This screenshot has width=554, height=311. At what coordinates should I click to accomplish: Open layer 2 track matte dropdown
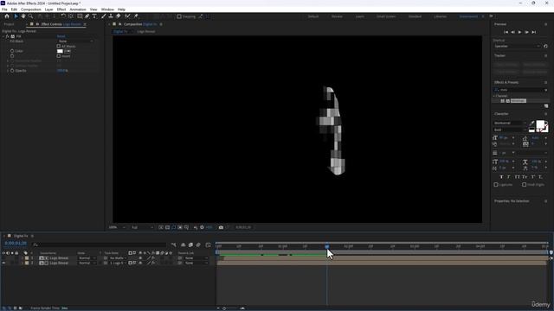(x=118, y=263)
